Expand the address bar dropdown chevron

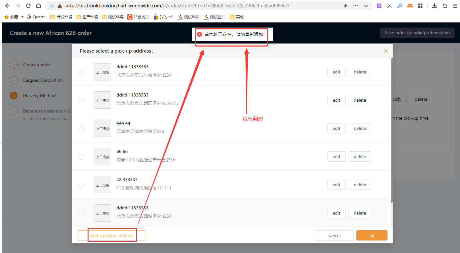(x=366, y=6)
